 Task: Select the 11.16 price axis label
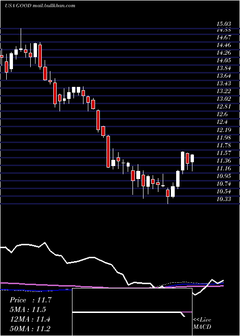tap(224, 168)
